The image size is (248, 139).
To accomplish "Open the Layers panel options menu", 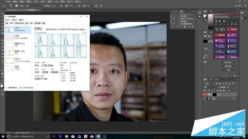I will tap(238, 80).
